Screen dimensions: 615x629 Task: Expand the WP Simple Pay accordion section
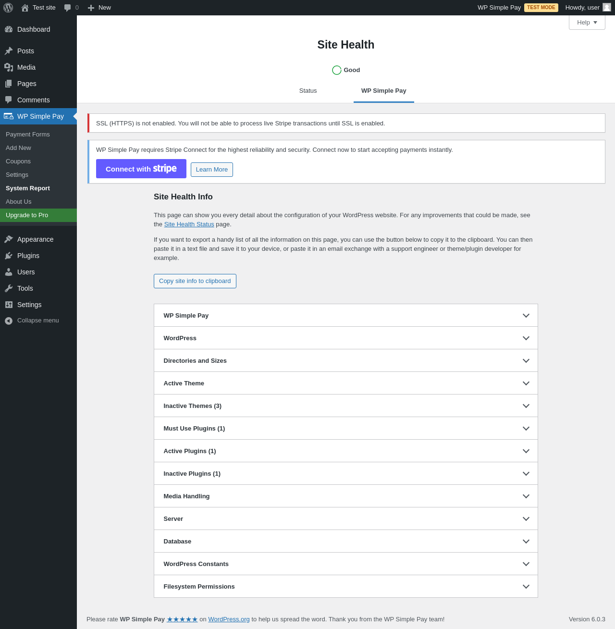click(x=345, y=315)
